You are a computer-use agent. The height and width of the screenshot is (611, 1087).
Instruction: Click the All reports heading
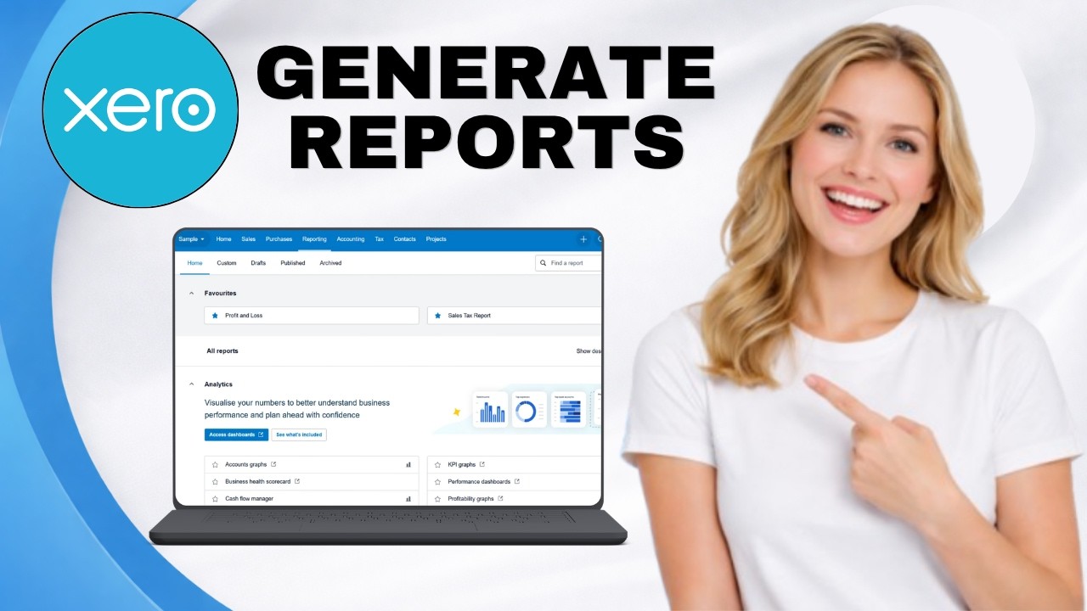tap(222, 351)
